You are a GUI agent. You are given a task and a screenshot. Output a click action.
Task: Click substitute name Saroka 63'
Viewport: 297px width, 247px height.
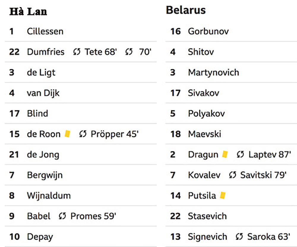click(x=268, y=237)
